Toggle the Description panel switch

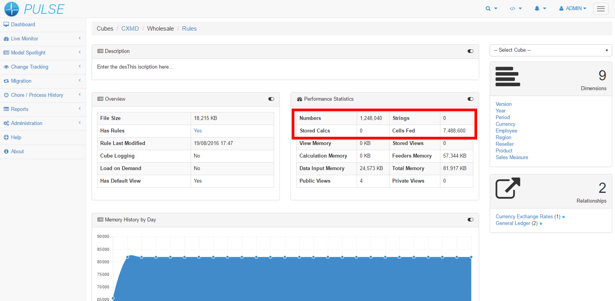(471, 51)
